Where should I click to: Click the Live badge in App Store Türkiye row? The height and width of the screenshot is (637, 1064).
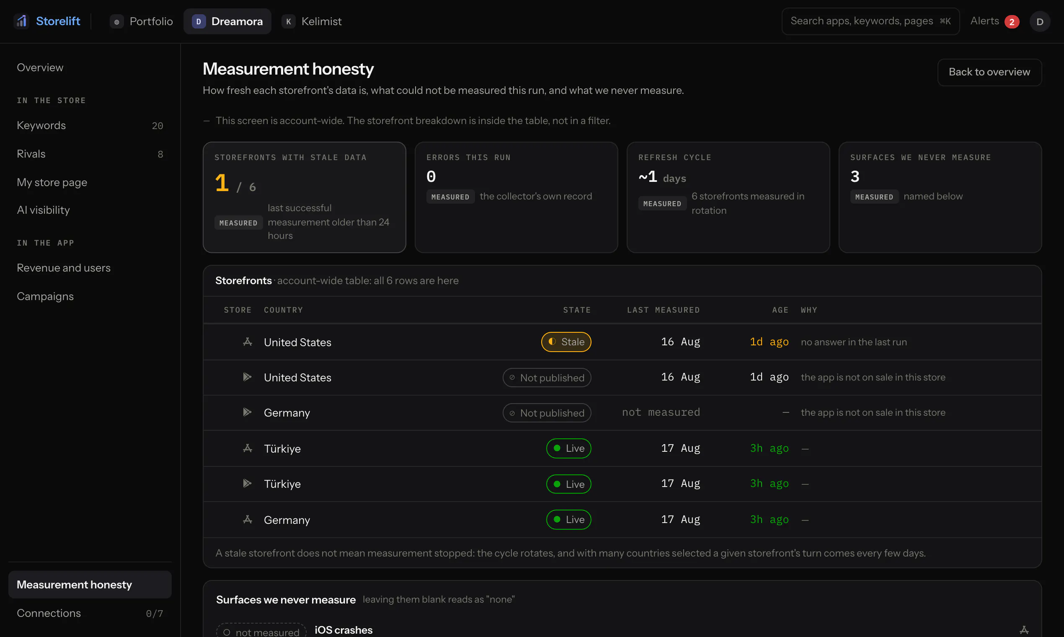pos(569,448)
